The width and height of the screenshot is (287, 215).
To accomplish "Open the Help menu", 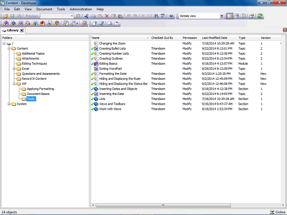I will (x=100, y=9).
